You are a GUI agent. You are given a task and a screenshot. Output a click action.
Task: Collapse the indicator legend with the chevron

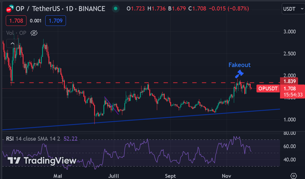12,43
